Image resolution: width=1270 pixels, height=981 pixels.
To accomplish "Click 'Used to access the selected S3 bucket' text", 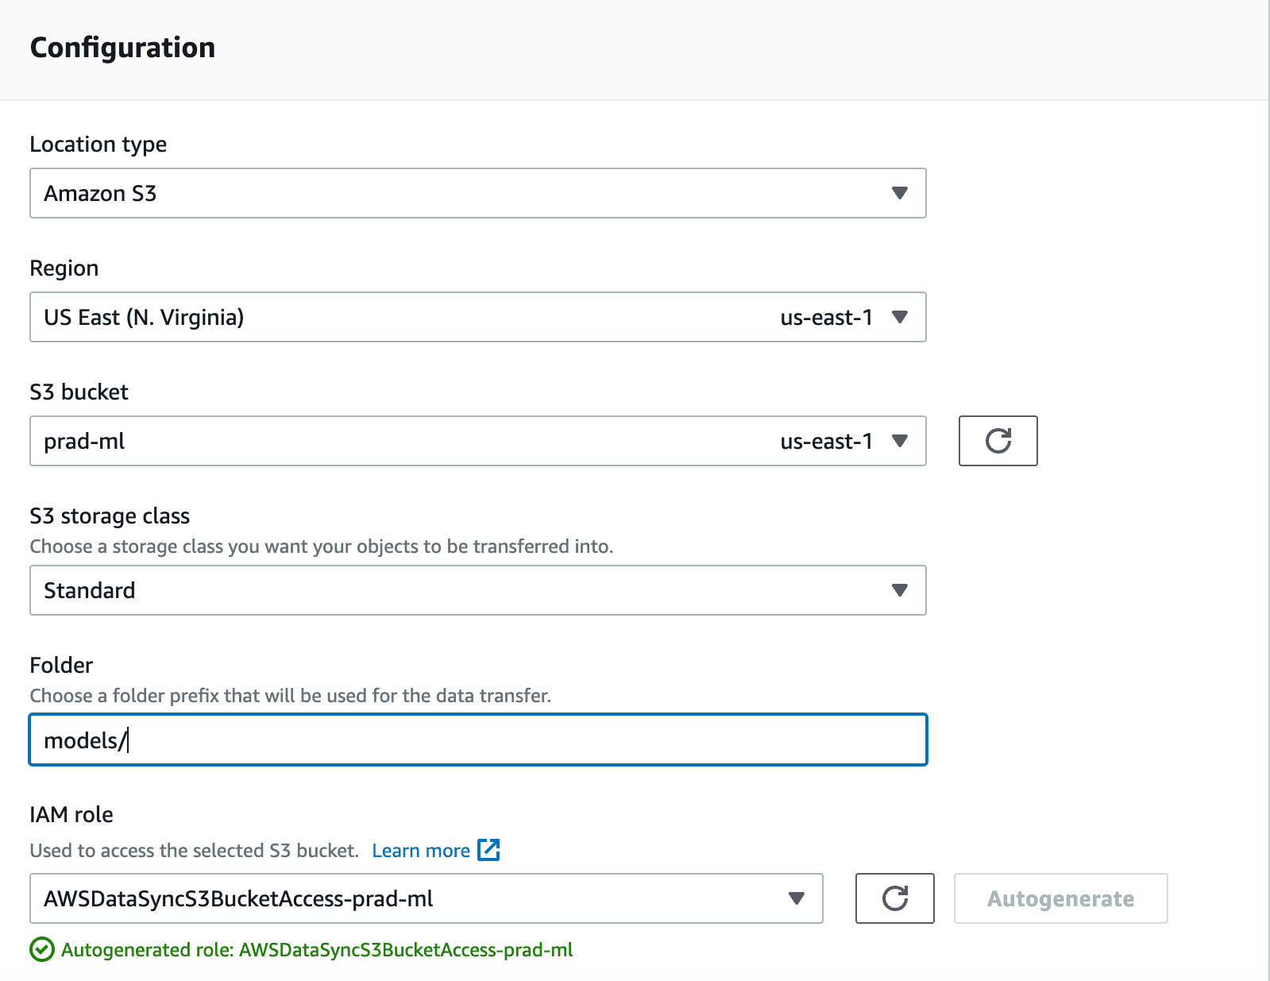I will pos(194,851).
